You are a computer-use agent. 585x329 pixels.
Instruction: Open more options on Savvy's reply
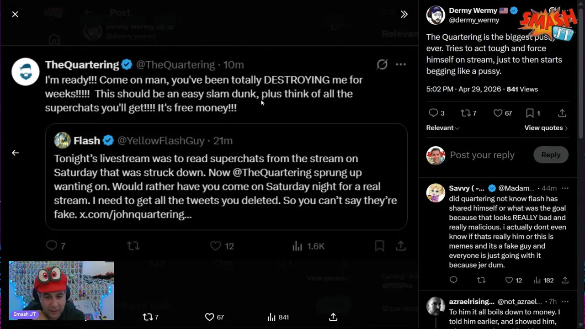[x=565, y=188]
